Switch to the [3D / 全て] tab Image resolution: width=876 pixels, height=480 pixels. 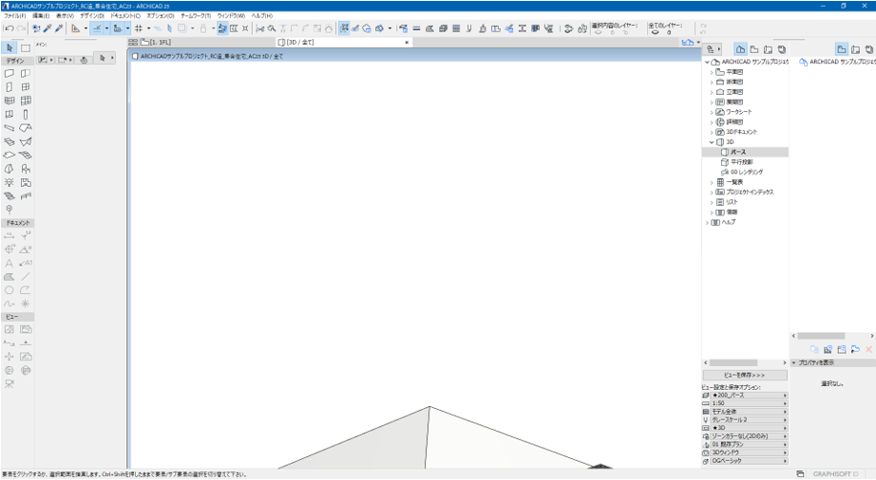pyautogui.click(x=296, y=43)
